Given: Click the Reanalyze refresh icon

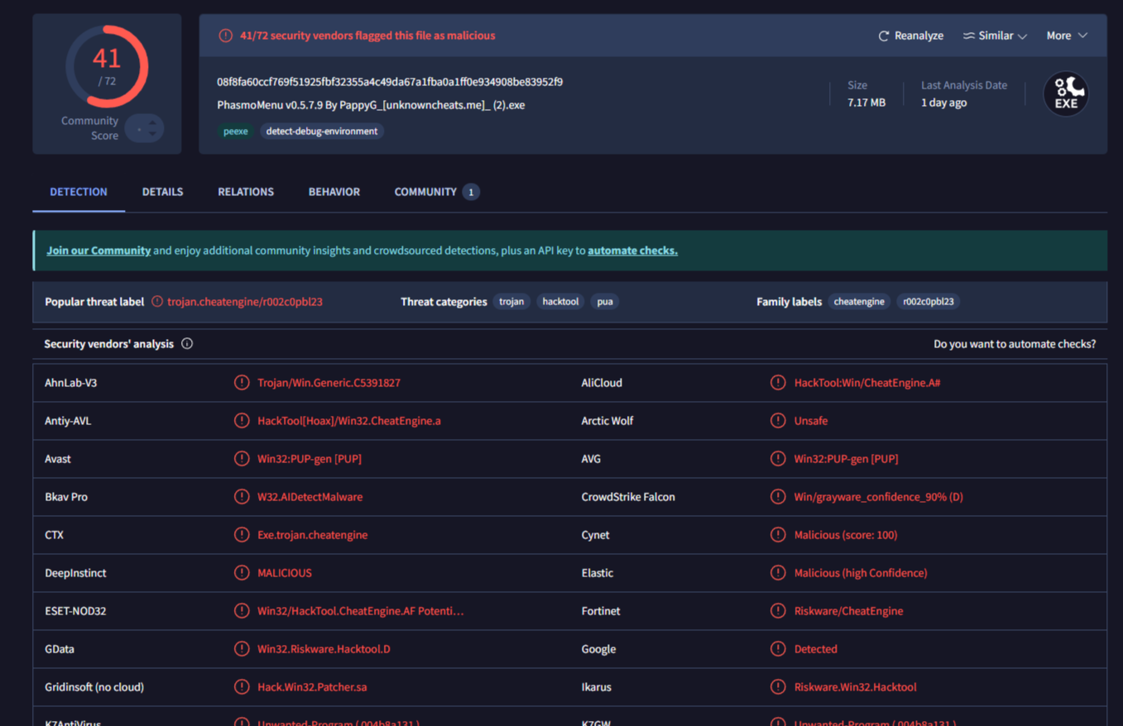Looking at the screenshot, I should click(883, 36).
